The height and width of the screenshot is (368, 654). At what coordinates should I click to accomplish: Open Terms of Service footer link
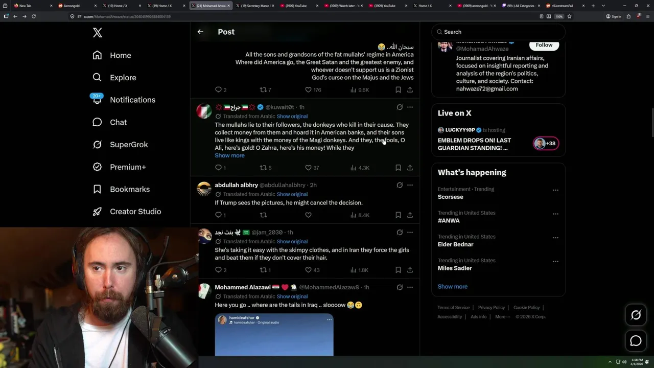453,308
